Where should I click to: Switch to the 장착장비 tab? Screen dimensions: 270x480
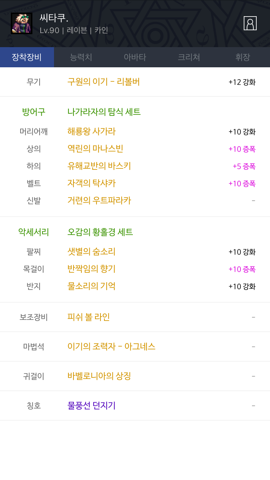pos(27,57)
